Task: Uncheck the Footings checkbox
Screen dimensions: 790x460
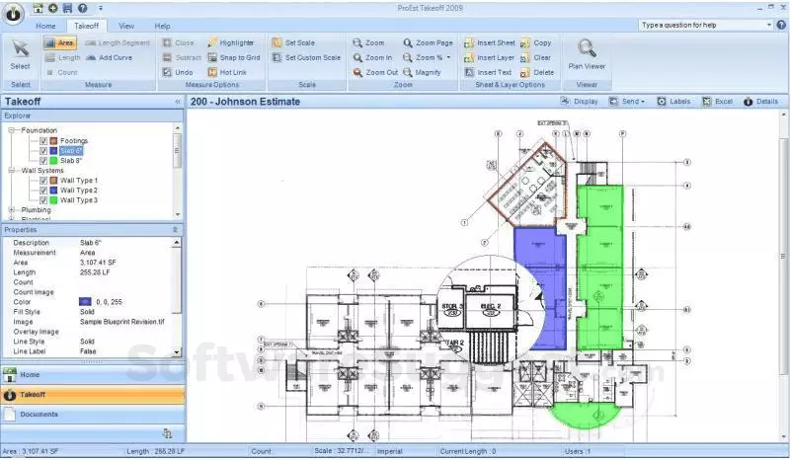Action: (x=43, y=140)
